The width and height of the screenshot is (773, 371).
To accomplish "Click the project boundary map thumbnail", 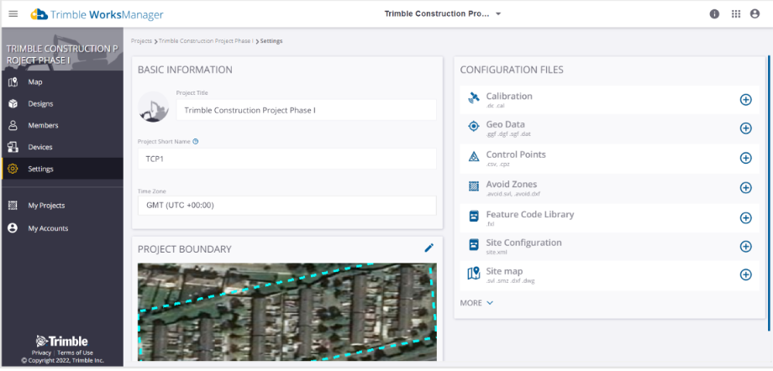I will coord(287,312).
